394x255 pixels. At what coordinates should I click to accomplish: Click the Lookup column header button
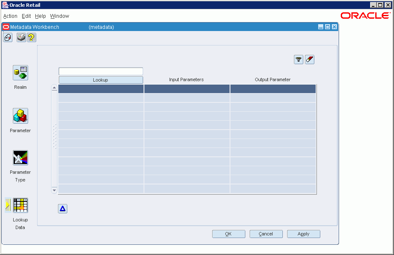101,80
